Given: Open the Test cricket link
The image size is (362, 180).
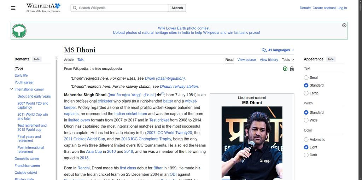Looking at the screenshot, I should tap(159, 120).
